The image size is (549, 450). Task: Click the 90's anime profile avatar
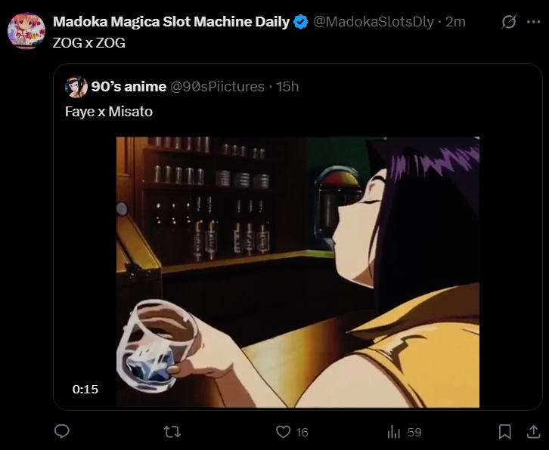pyautogui.click(x=76, y=87)
